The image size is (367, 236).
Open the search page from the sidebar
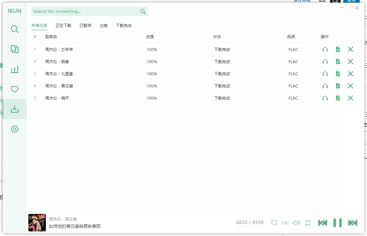tap(14, 29)
